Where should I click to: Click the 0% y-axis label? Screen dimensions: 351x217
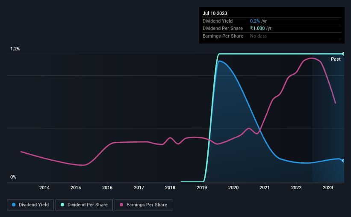coord(13,177)
